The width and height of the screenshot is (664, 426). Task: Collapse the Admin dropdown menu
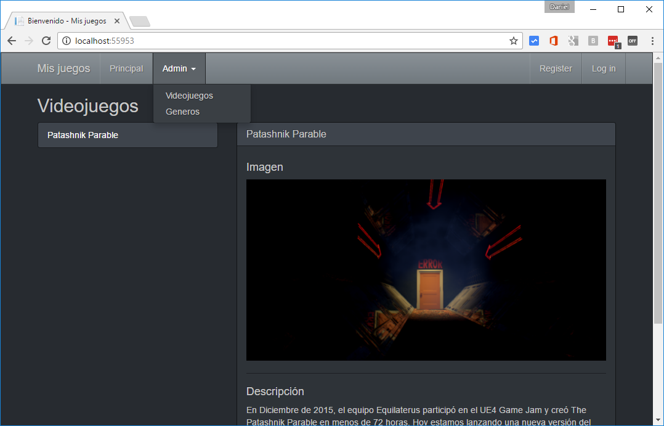(179, 68)
